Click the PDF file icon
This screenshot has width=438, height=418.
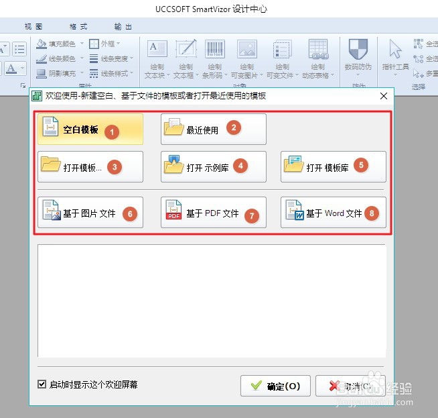coord(173,209)
